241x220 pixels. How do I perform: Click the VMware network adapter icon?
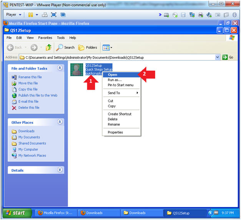[192, 15]
